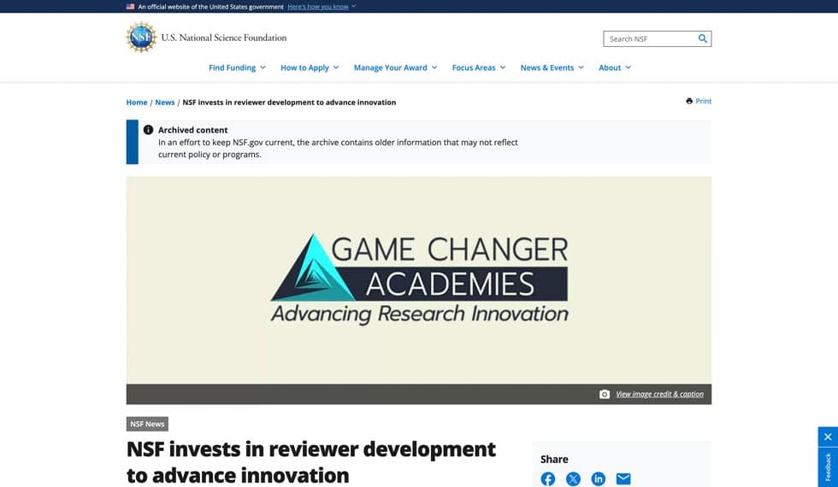Click the Print link

[703, 101]
